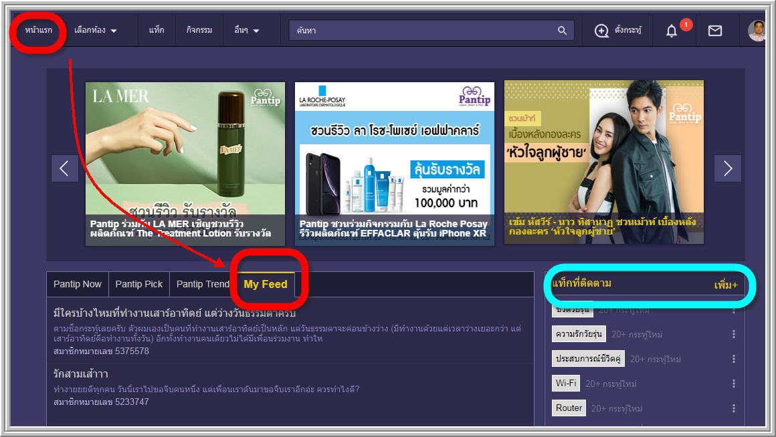Open the แท็ก menu item
Viewport: 776px width, 437px height.
click(157, 30)
